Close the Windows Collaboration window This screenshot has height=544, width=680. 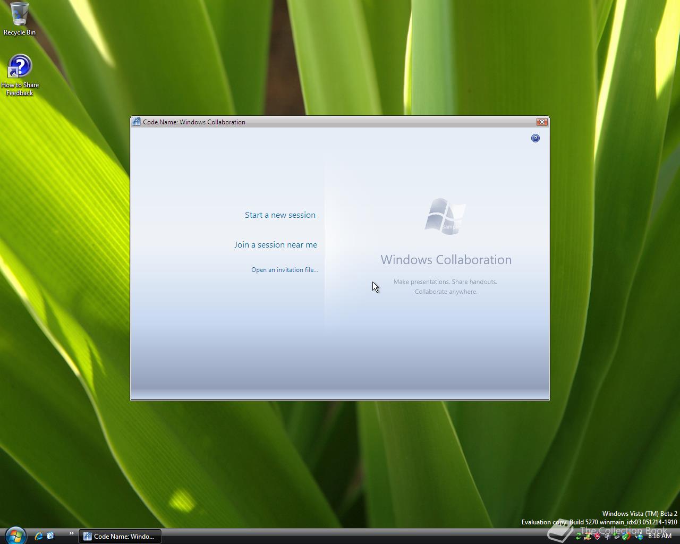coord(542,122)
